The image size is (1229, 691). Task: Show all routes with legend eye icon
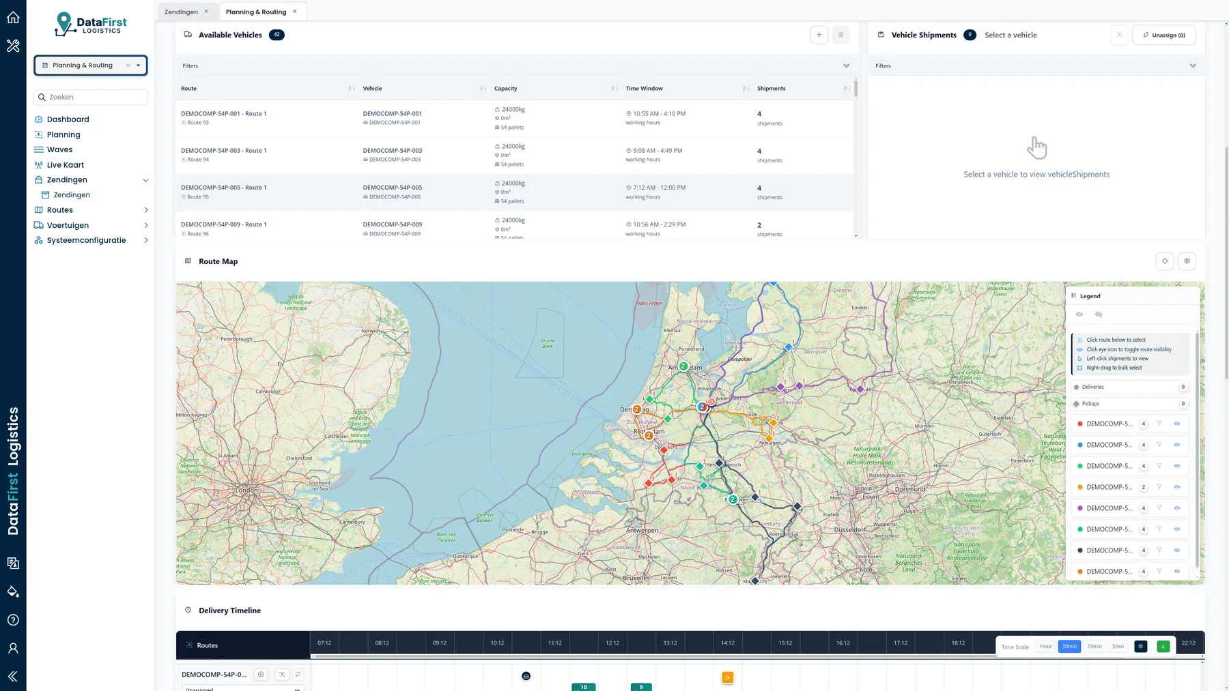(1079, 314)
